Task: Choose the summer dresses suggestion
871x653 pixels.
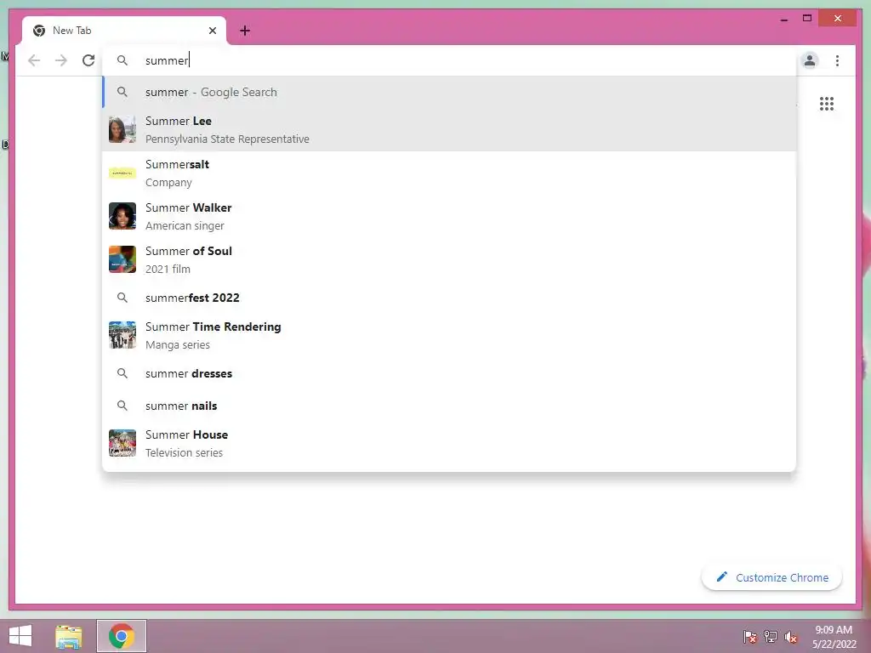Action: pyautogui.click(x=449, y=373)
